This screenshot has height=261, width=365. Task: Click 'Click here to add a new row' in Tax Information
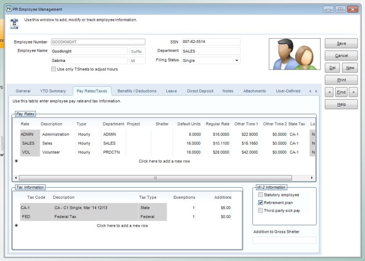122,225
